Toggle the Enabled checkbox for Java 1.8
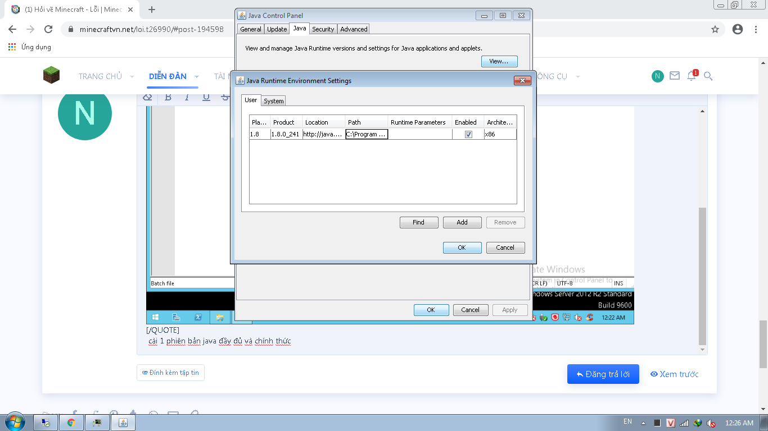 468,135
